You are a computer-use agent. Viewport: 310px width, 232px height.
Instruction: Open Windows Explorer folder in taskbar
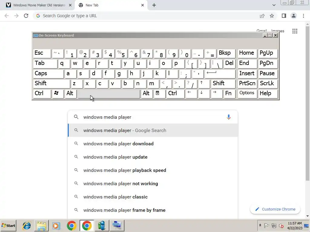[x=41, y=226]
